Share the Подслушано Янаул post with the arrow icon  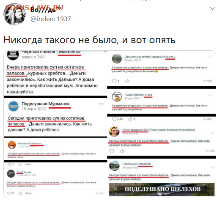click(127, 81)
